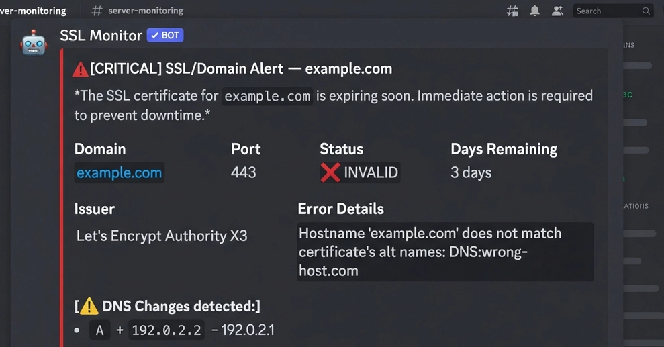Click the SSL Monitor username
The width and height of the screenshot is (664, 347).
click(101, 36)
